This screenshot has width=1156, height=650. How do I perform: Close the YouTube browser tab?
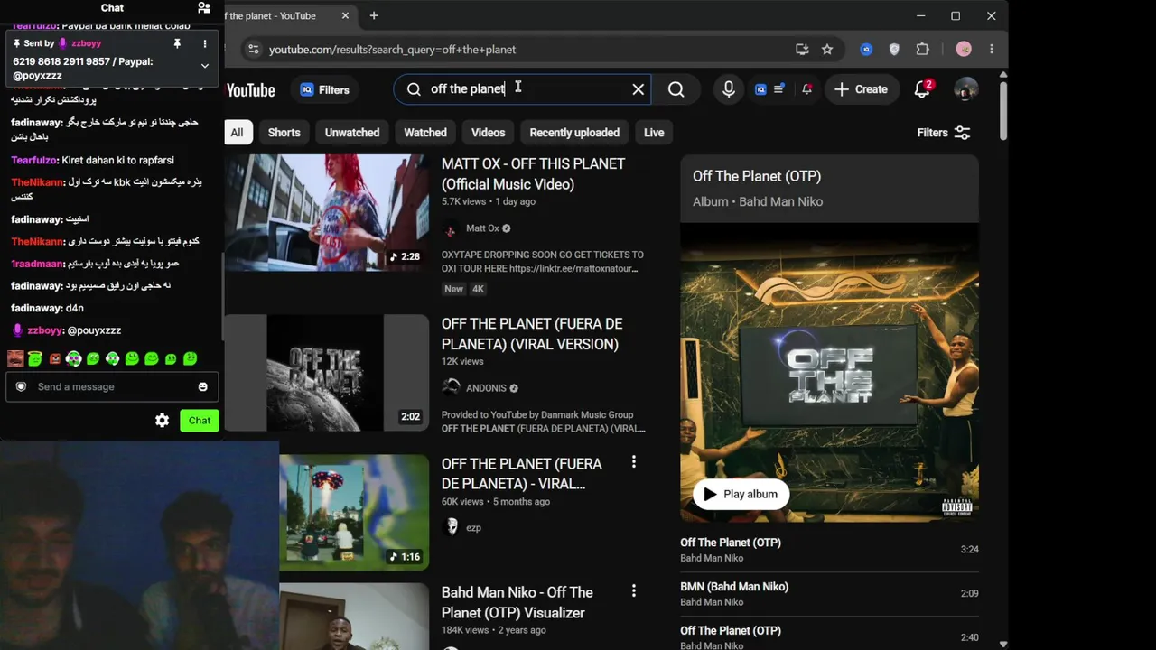pos(345,15)
